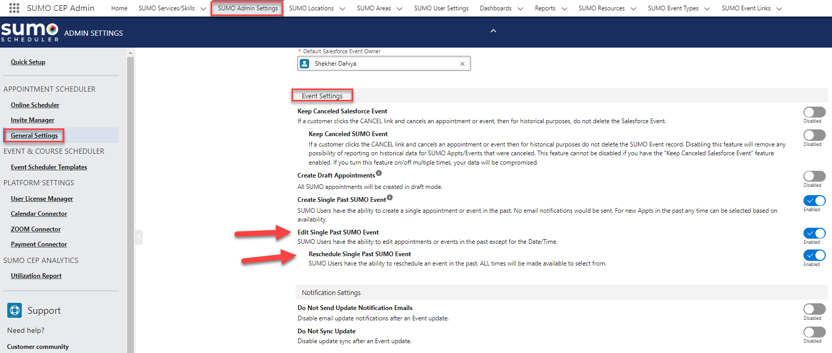Viewport: 832px width, 353px height.
Task: Open the ZOOM Connector link
Action: (x=36, y=229)
